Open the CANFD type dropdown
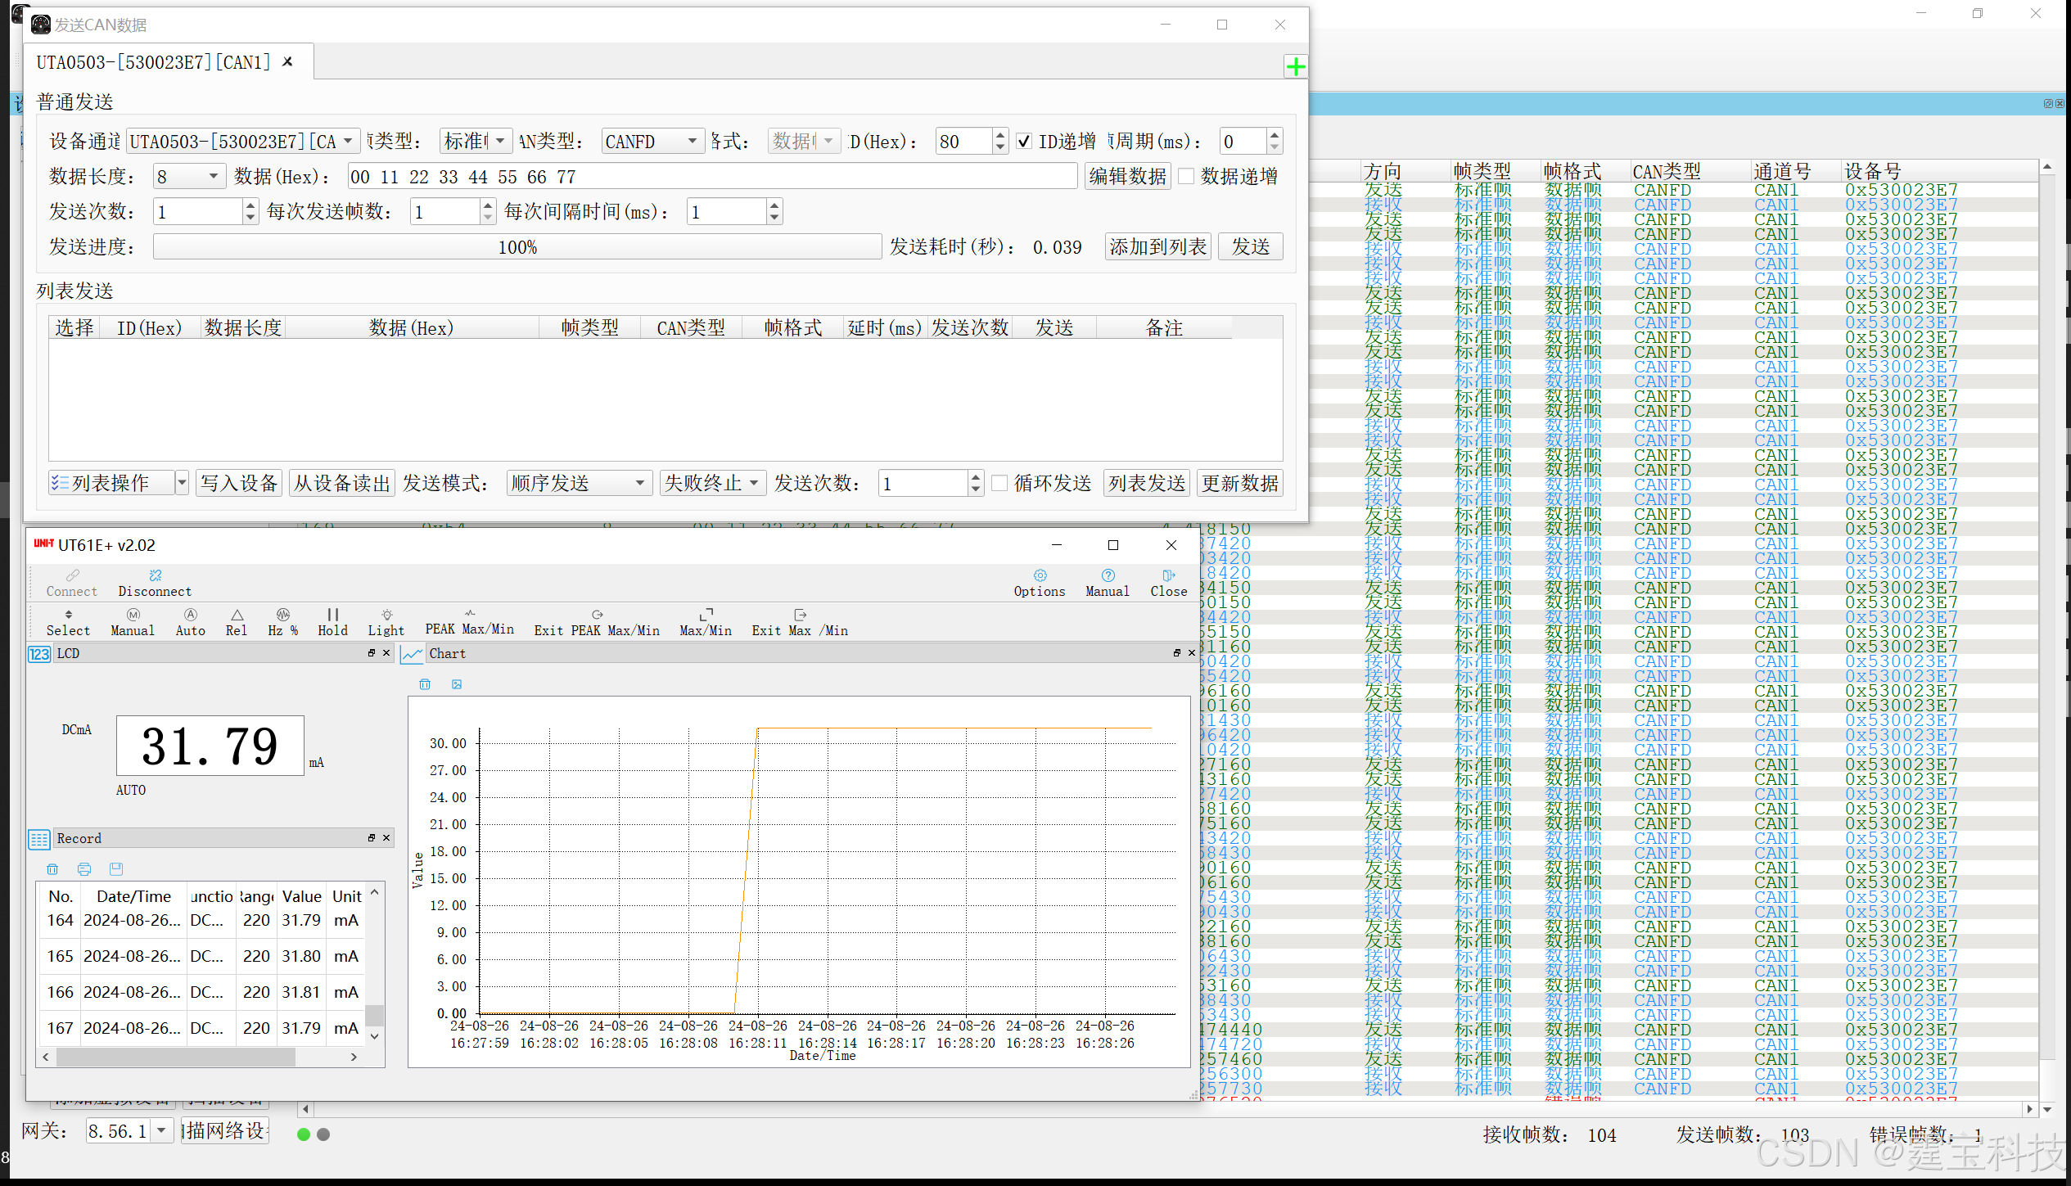 [x=652, y=142]
